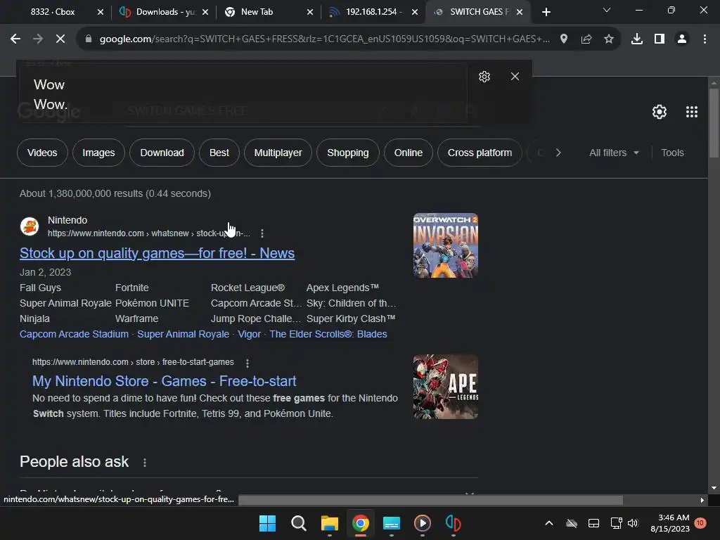Image resolution: width=720 pixels, height=540 pixels.
Task: Click the location icon in address bar
Action: tap(564, 39)
